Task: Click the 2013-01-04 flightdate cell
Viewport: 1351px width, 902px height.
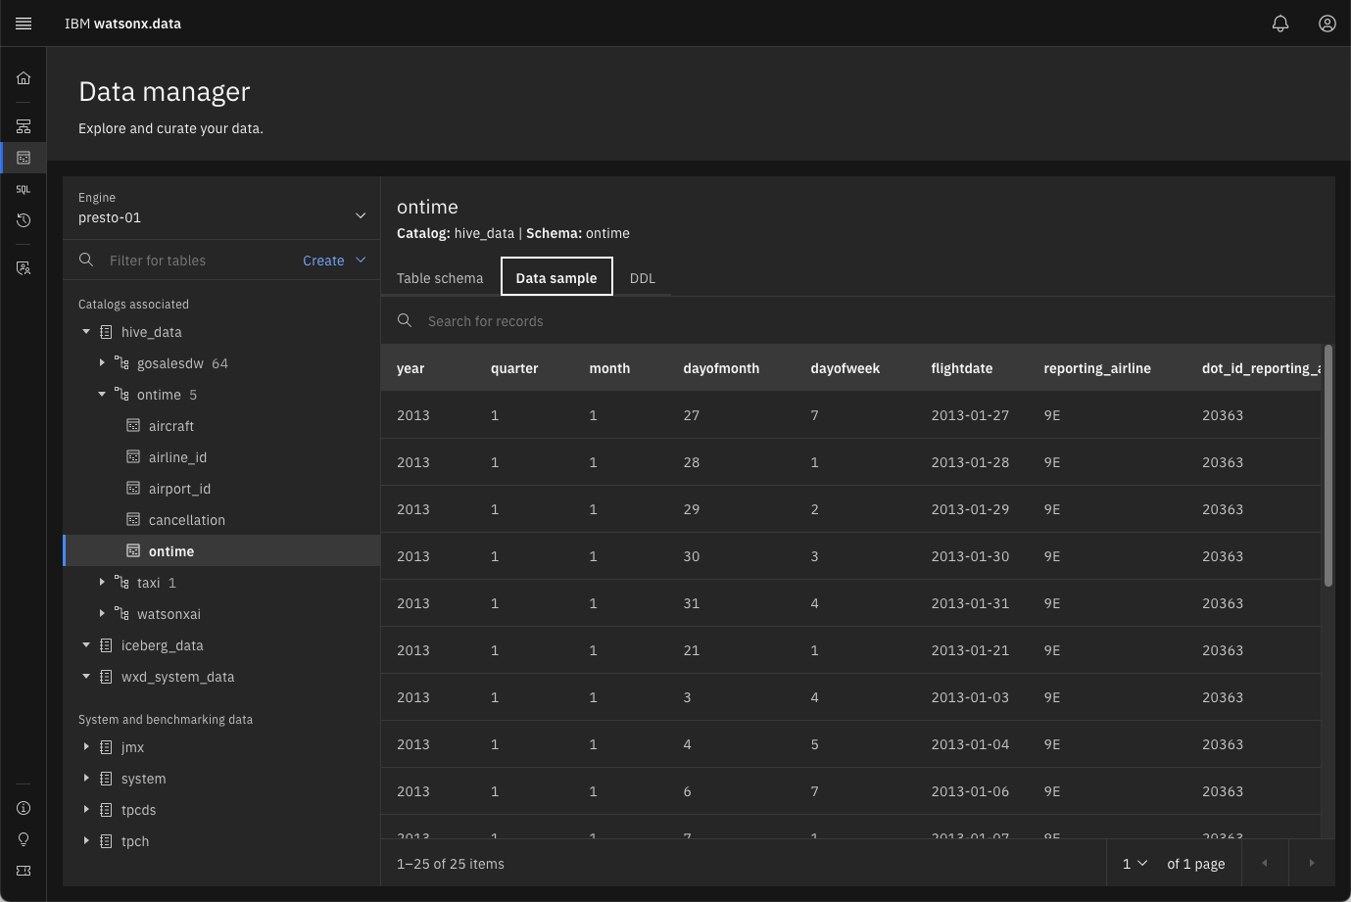Action: tap(970, 744)
